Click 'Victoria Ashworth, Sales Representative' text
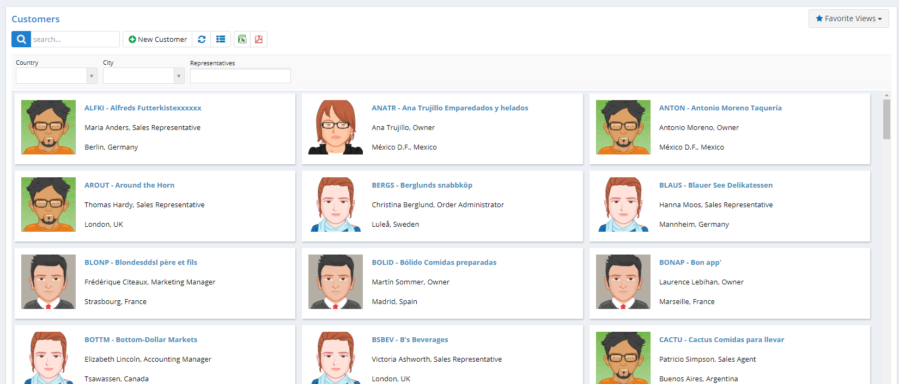899x384 pixels. click(437, 359)
